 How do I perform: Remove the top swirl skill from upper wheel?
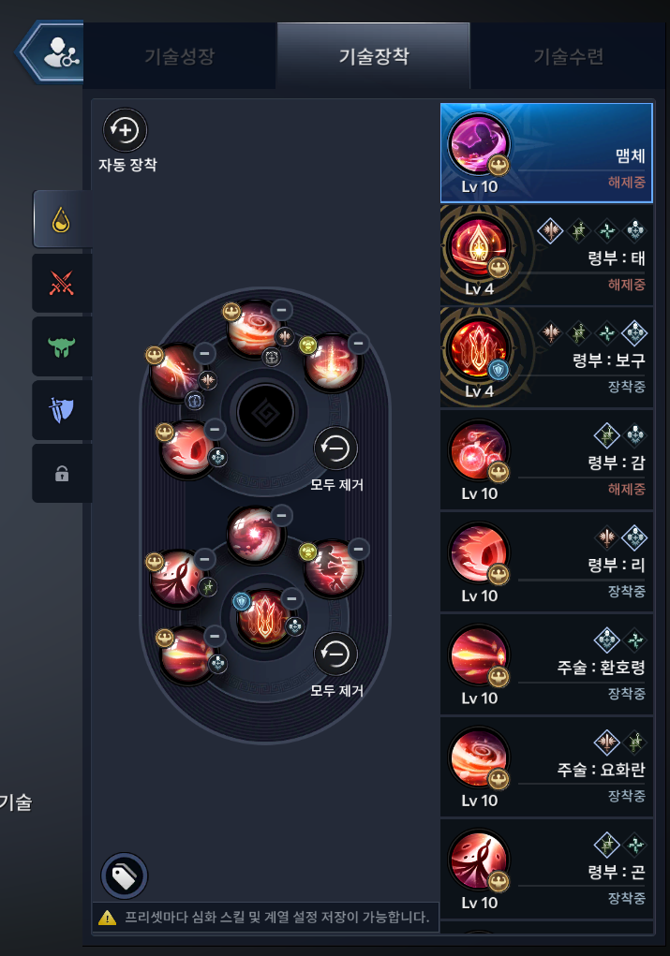pyautogui.click(x=281, y=310)
